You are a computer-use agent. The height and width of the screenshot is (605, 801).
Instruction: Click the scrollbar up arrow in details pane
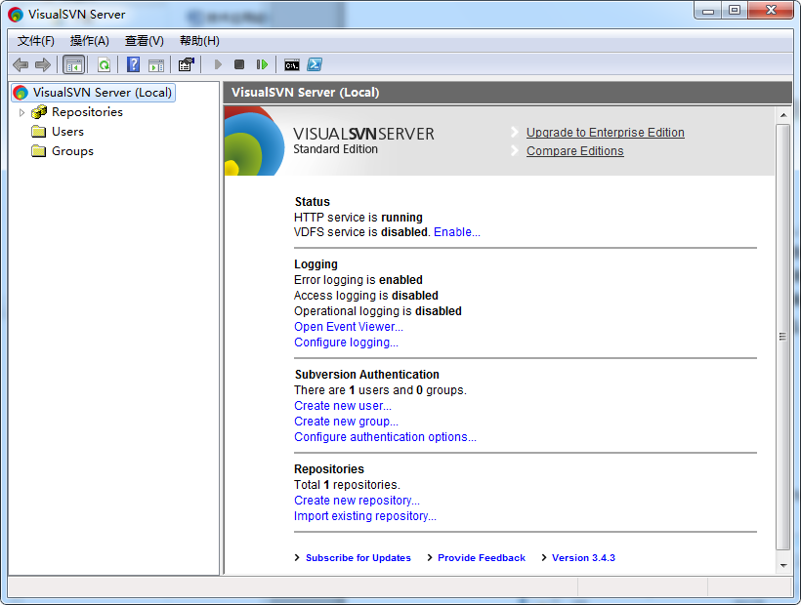click(x=783, y=115)
